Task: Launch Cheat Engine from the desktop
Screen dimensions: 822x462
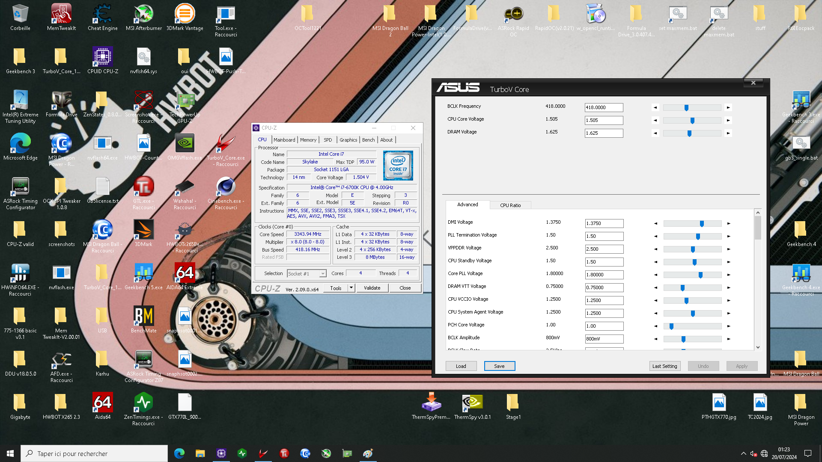Action: pyautogui.click(x=102, y=17)
